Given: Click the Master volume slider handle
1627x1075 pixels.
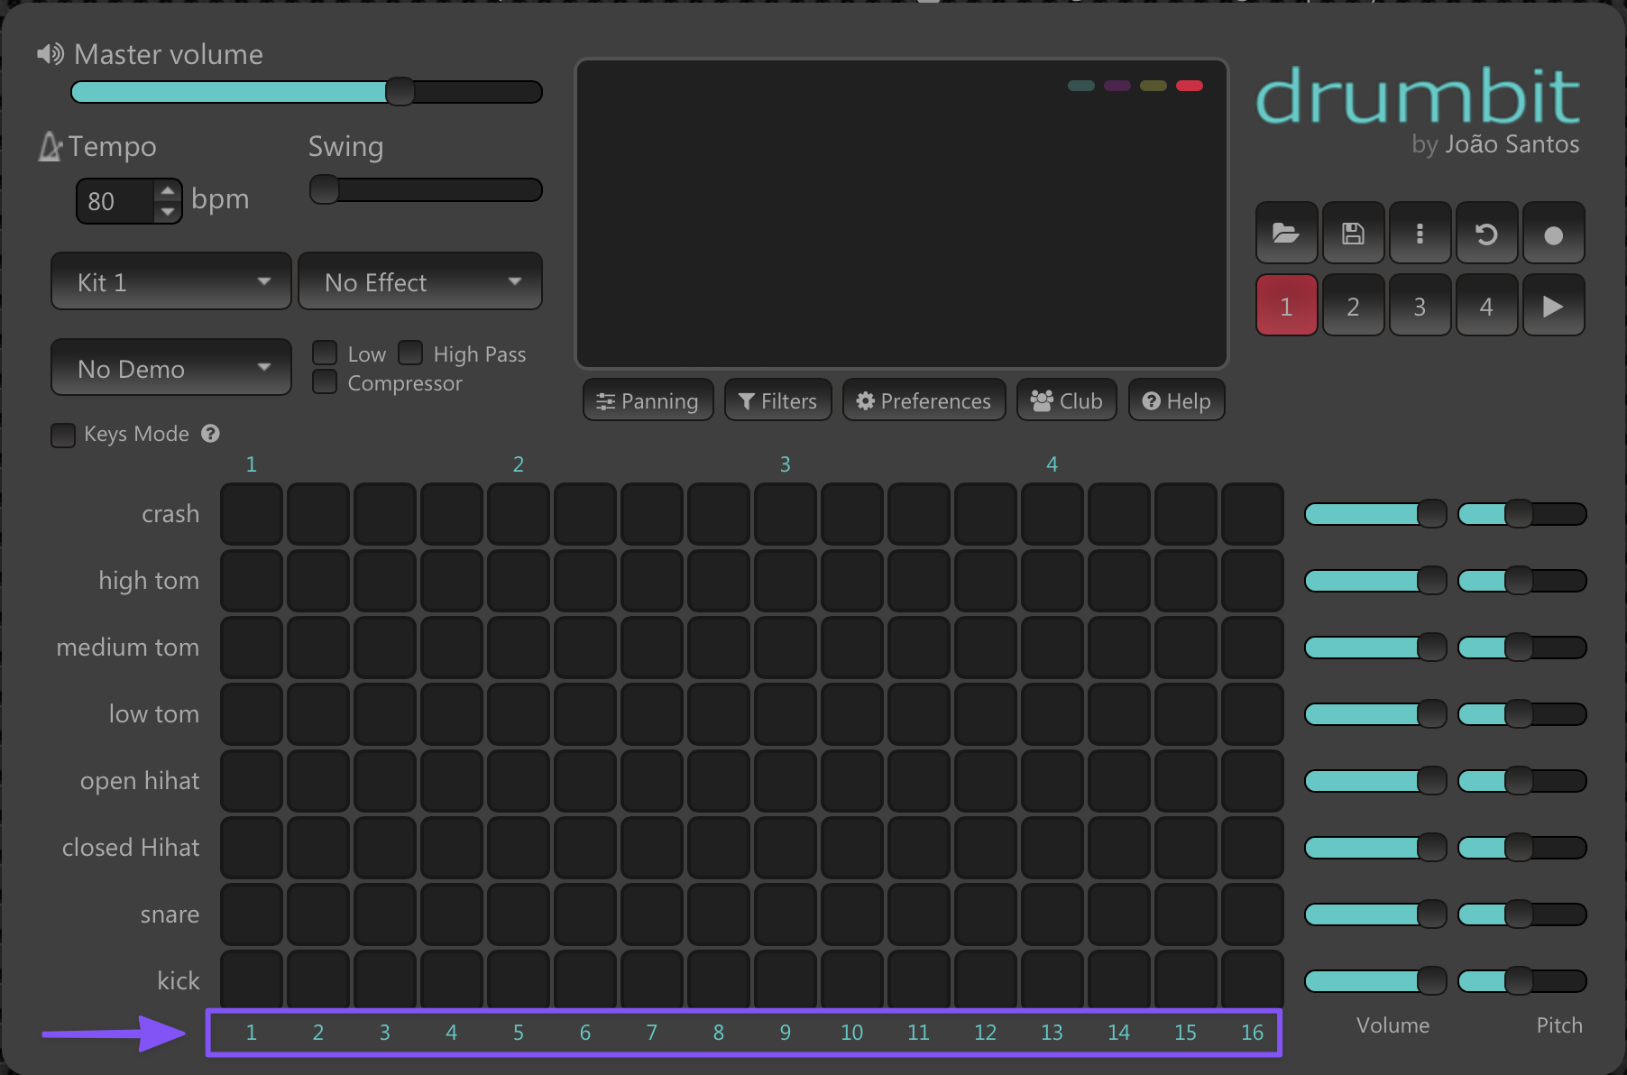Looking at the screenshot, I should click(x=400, y=92).
